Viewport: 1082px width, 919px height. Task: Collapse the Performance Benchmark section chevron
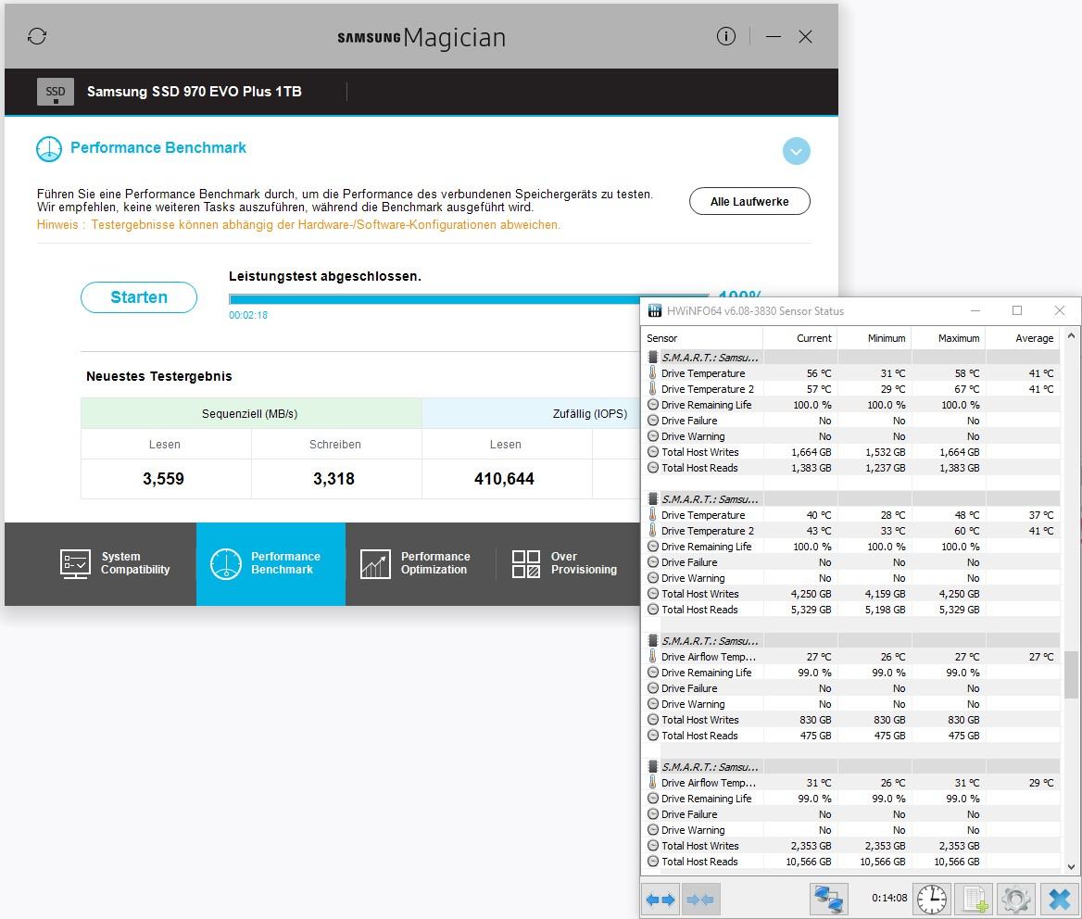797,151
